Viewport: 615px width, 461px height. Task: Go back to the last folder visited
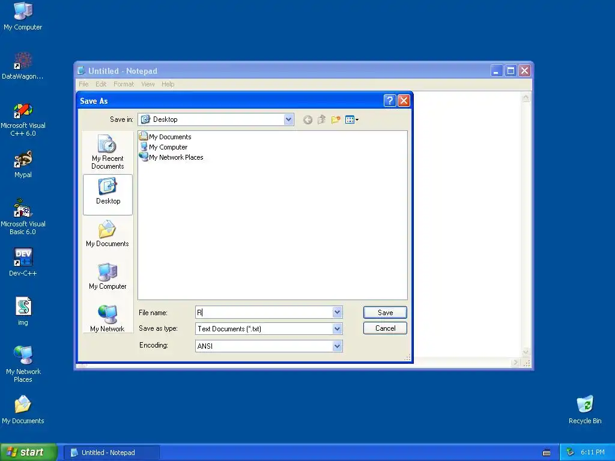308,119
